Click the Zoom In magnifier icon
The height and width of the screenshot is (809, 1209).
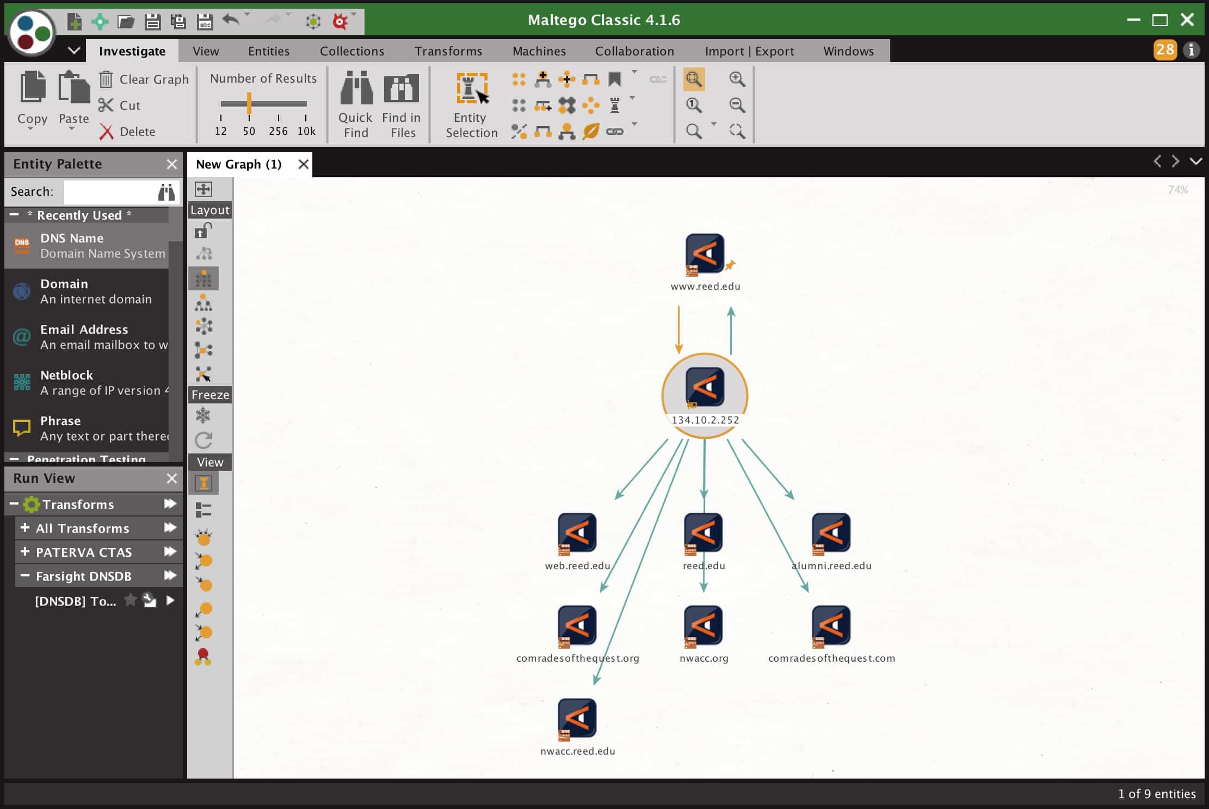tap(737, 79)
